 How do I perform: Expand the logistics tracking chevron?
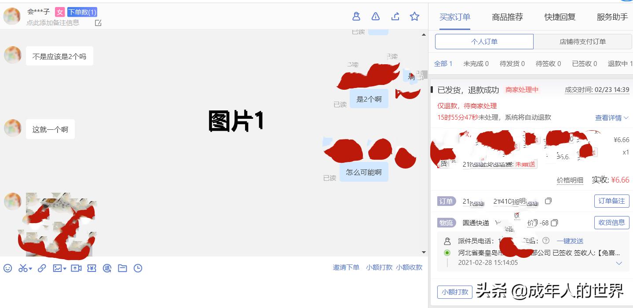click(x=619, y=263)
